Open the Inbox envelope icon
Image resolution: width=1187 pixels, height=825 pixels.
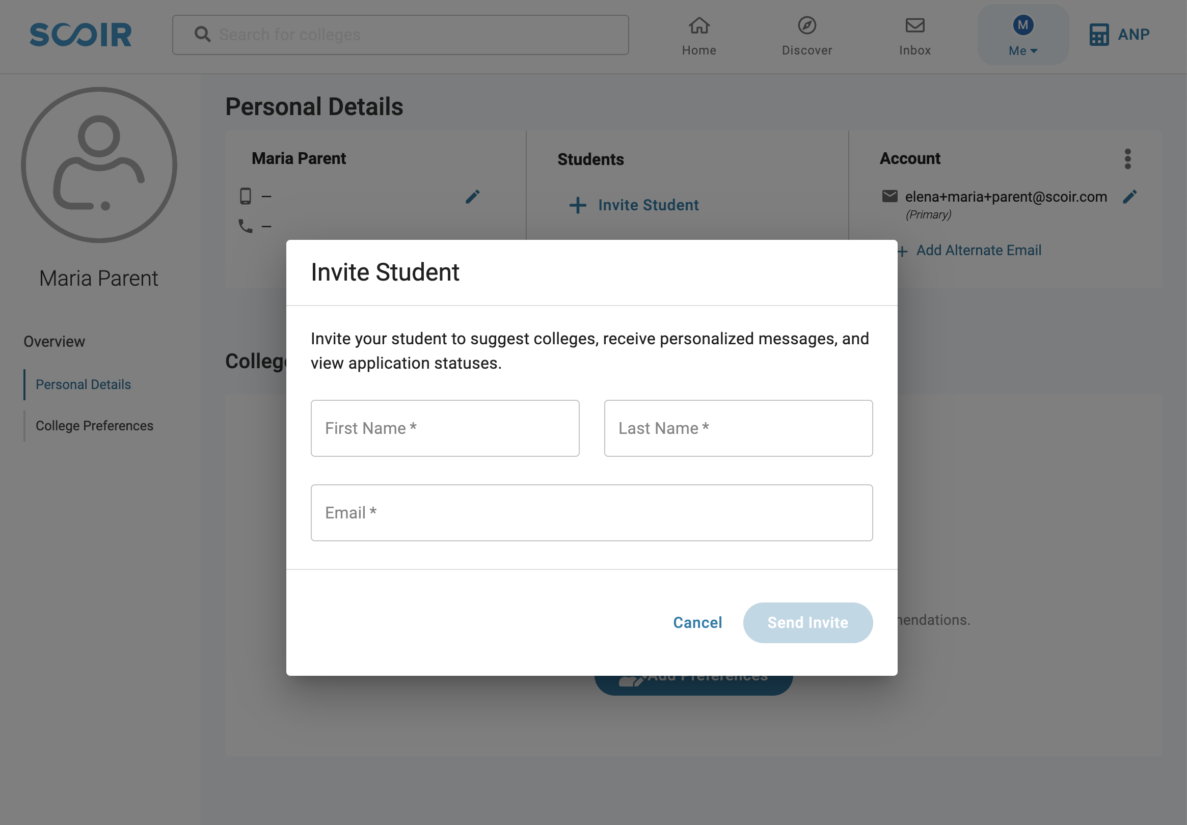click(x=914, y=25)
